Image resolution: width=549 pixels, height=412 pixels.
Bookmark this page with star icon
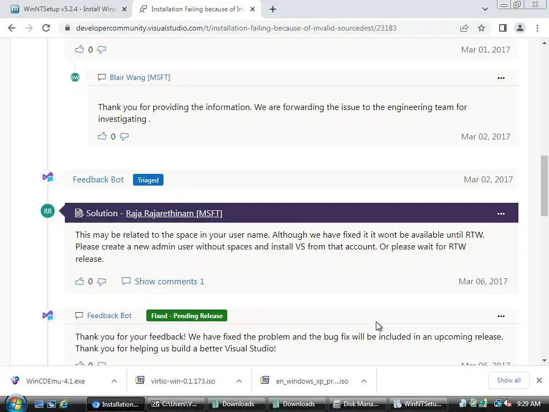(x=481, y=28)
